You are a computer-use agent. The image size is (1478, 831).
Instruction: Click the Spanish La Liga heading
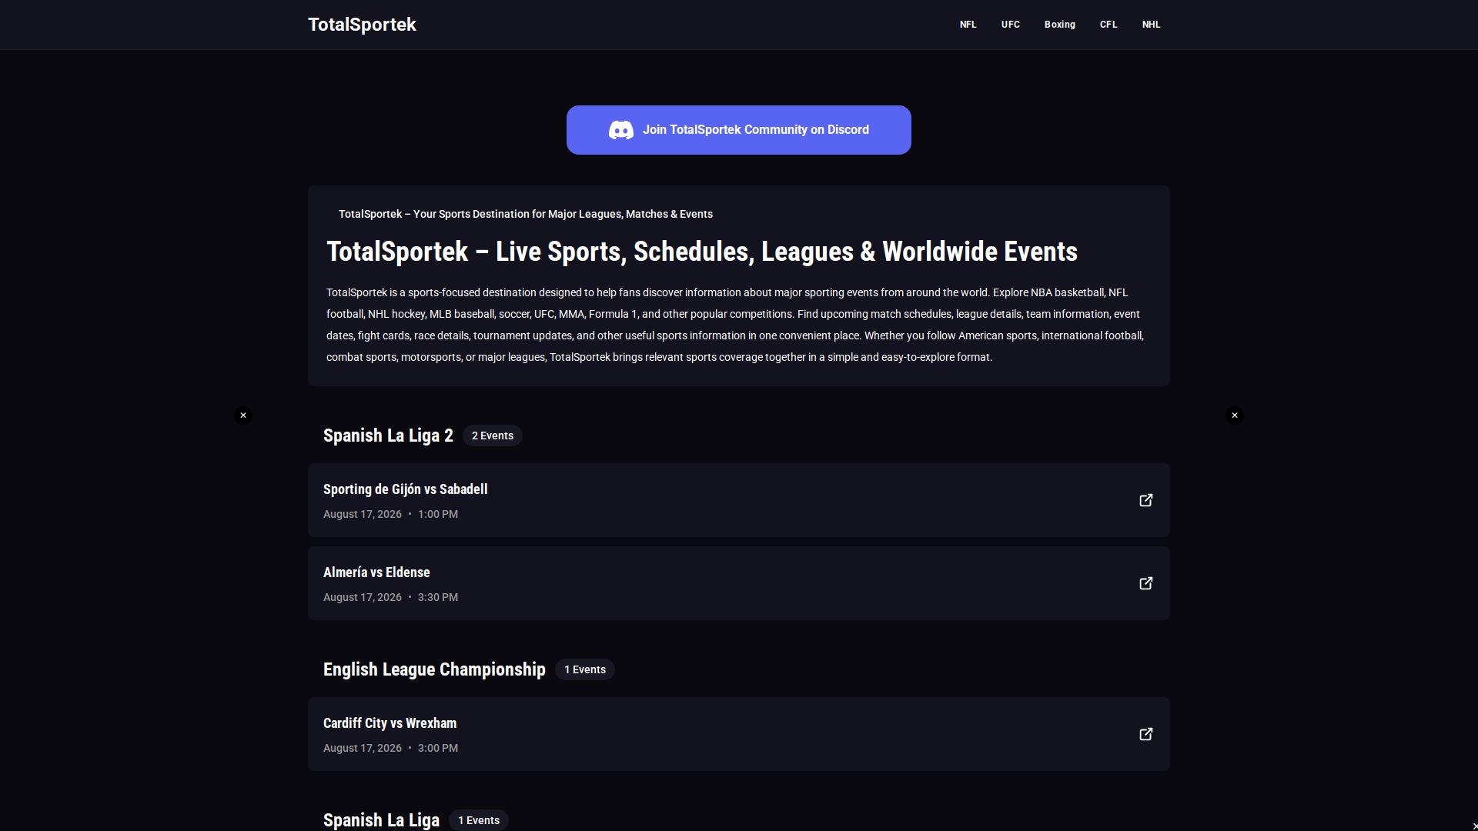click(381, 820)
